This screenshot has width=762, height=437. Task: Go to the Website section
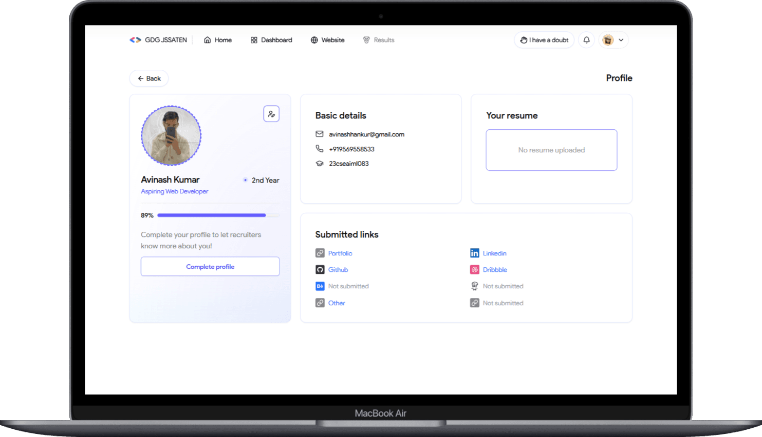[x=327, y=39]
